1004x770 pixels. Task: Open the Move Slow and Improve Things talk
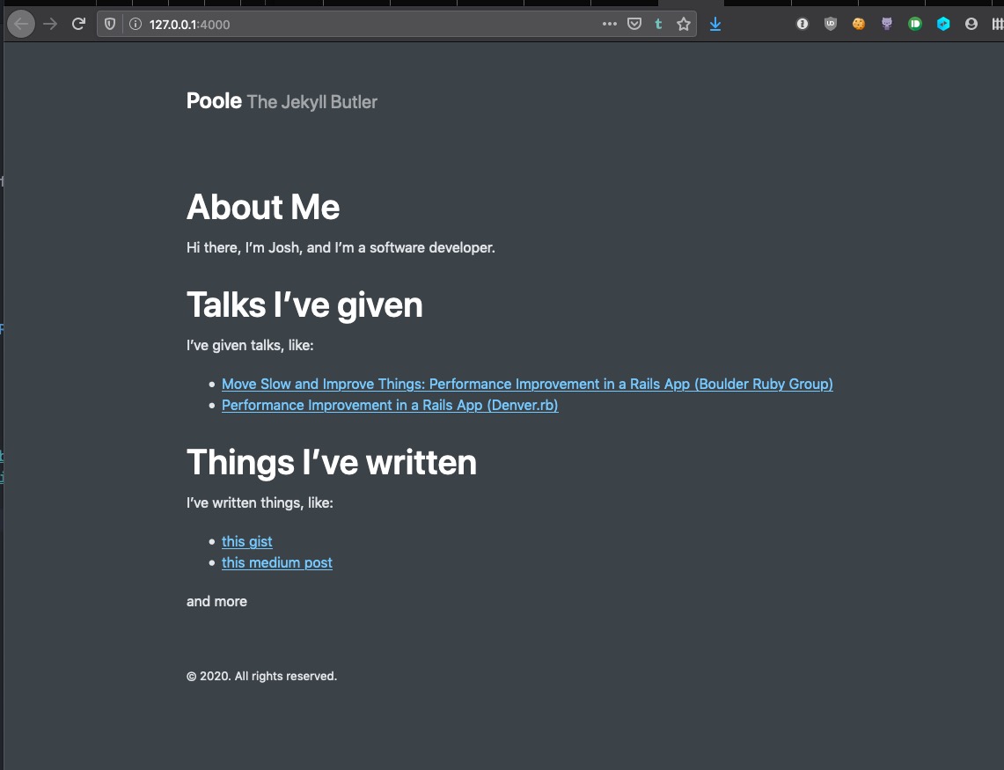click(527, 385)
